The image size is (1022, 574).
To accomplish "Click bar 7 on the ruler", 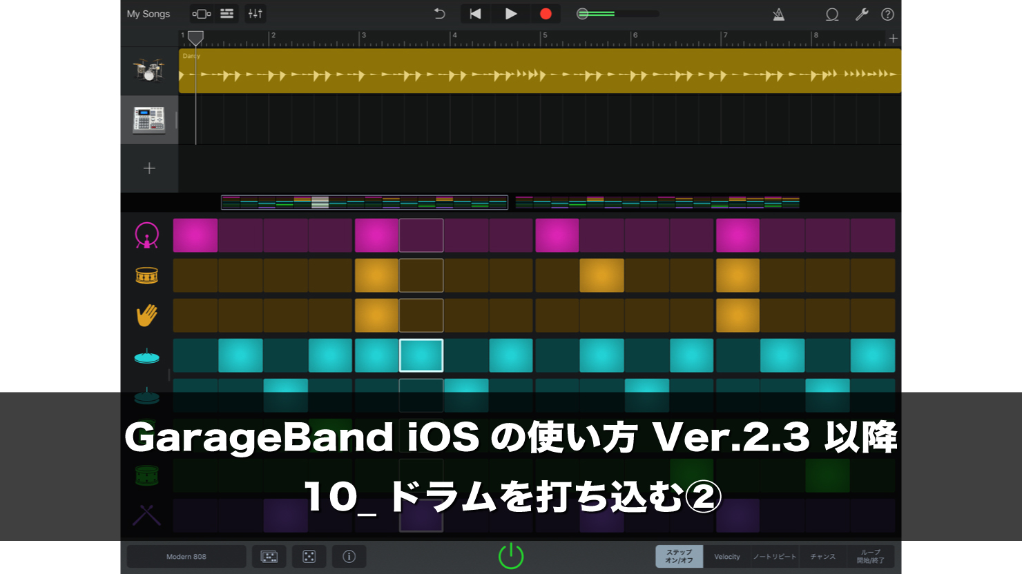I will pyautogui.click(x=725, y=36).
